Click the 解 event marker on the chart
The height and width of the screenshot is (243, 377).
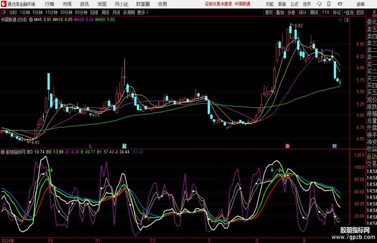(x=124, y=146)
